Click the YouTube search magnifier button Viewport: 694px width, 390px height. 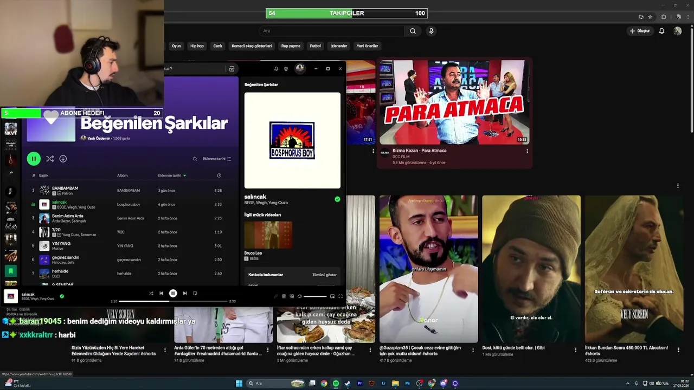point(413,31)
